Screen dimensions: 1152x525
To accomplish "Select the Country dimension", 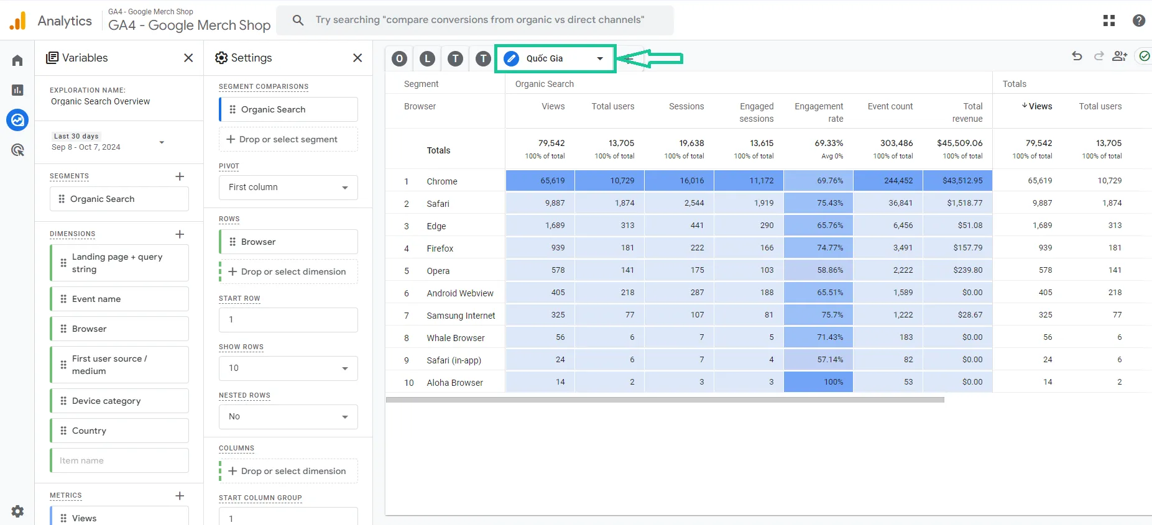I will click(x=119, y=431).
